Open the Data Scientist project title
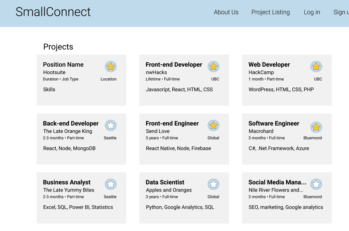Image resolution: width=349 pixels, height=231 pixels. [165, 182]
